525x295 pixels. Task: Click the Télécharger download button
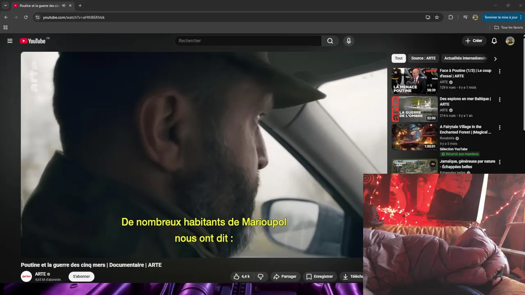pyautogui.click(x=352, y=277)
